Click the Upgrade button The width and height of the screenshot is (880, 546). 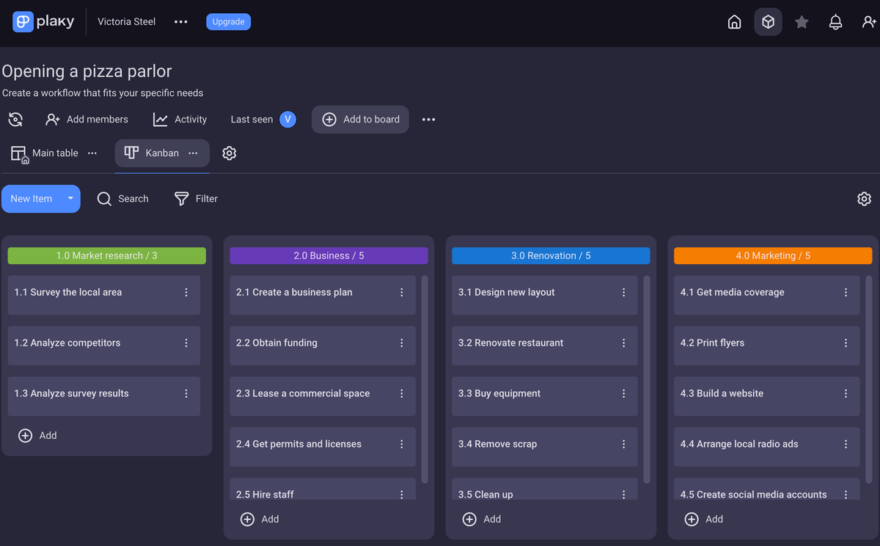pyautogui.click(x=228, y=22)
